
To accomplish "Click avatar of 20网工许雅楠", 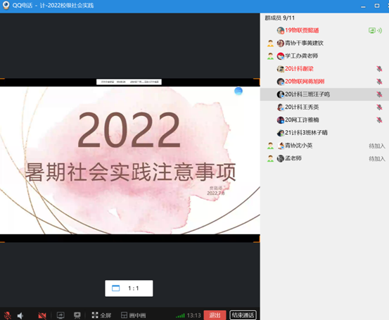I will pos(281,120).
